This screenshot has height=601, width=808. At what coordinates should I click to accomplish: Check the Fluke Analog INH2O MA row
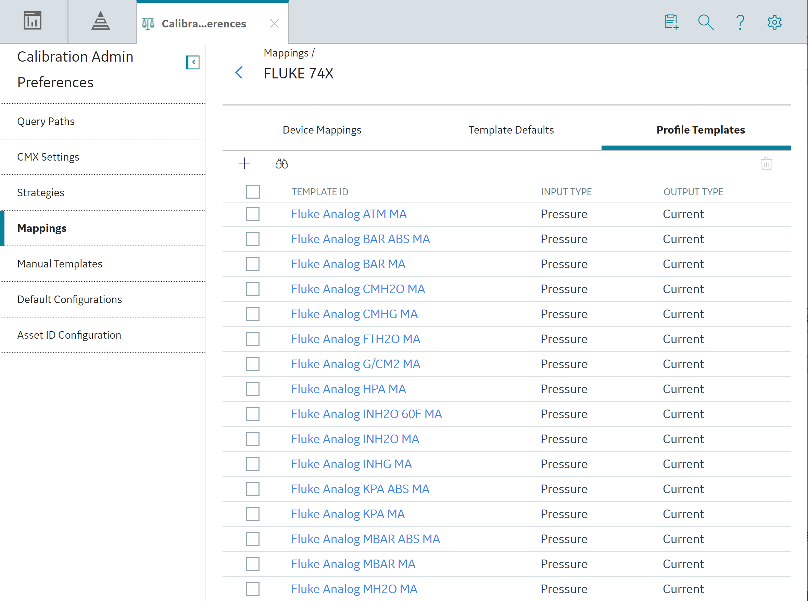point(252,439)
